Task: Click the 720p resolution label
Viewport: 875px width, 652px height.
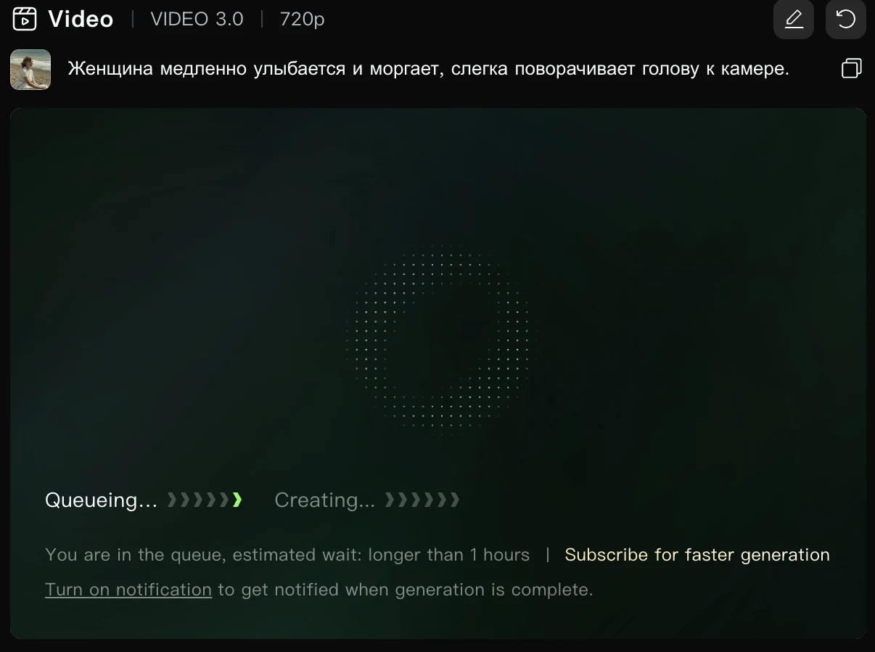Action: click(302, 20)
